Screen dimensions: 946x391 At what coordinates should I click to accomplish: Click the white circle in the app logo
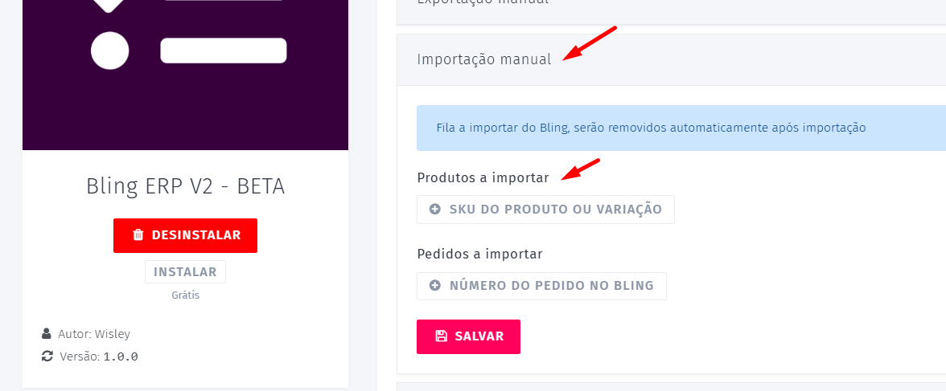click(x=110, y=51)
